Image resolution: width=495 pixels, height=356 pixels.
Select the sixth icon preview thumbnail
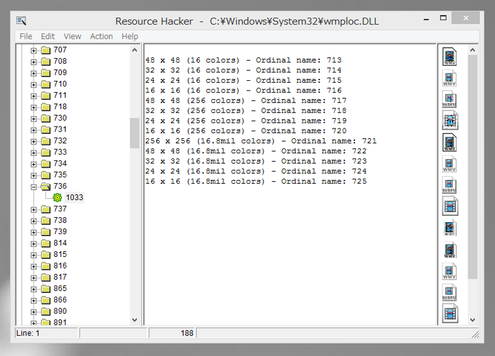pyautogui.click(x=449, y=164)
